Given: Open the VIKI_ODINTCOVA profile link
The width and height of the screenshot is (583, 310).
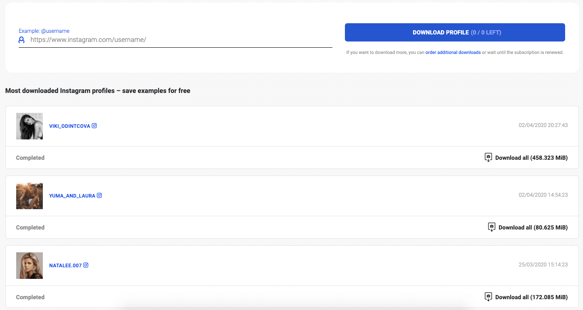Looking at the screenshot, I should click(70, 126).
